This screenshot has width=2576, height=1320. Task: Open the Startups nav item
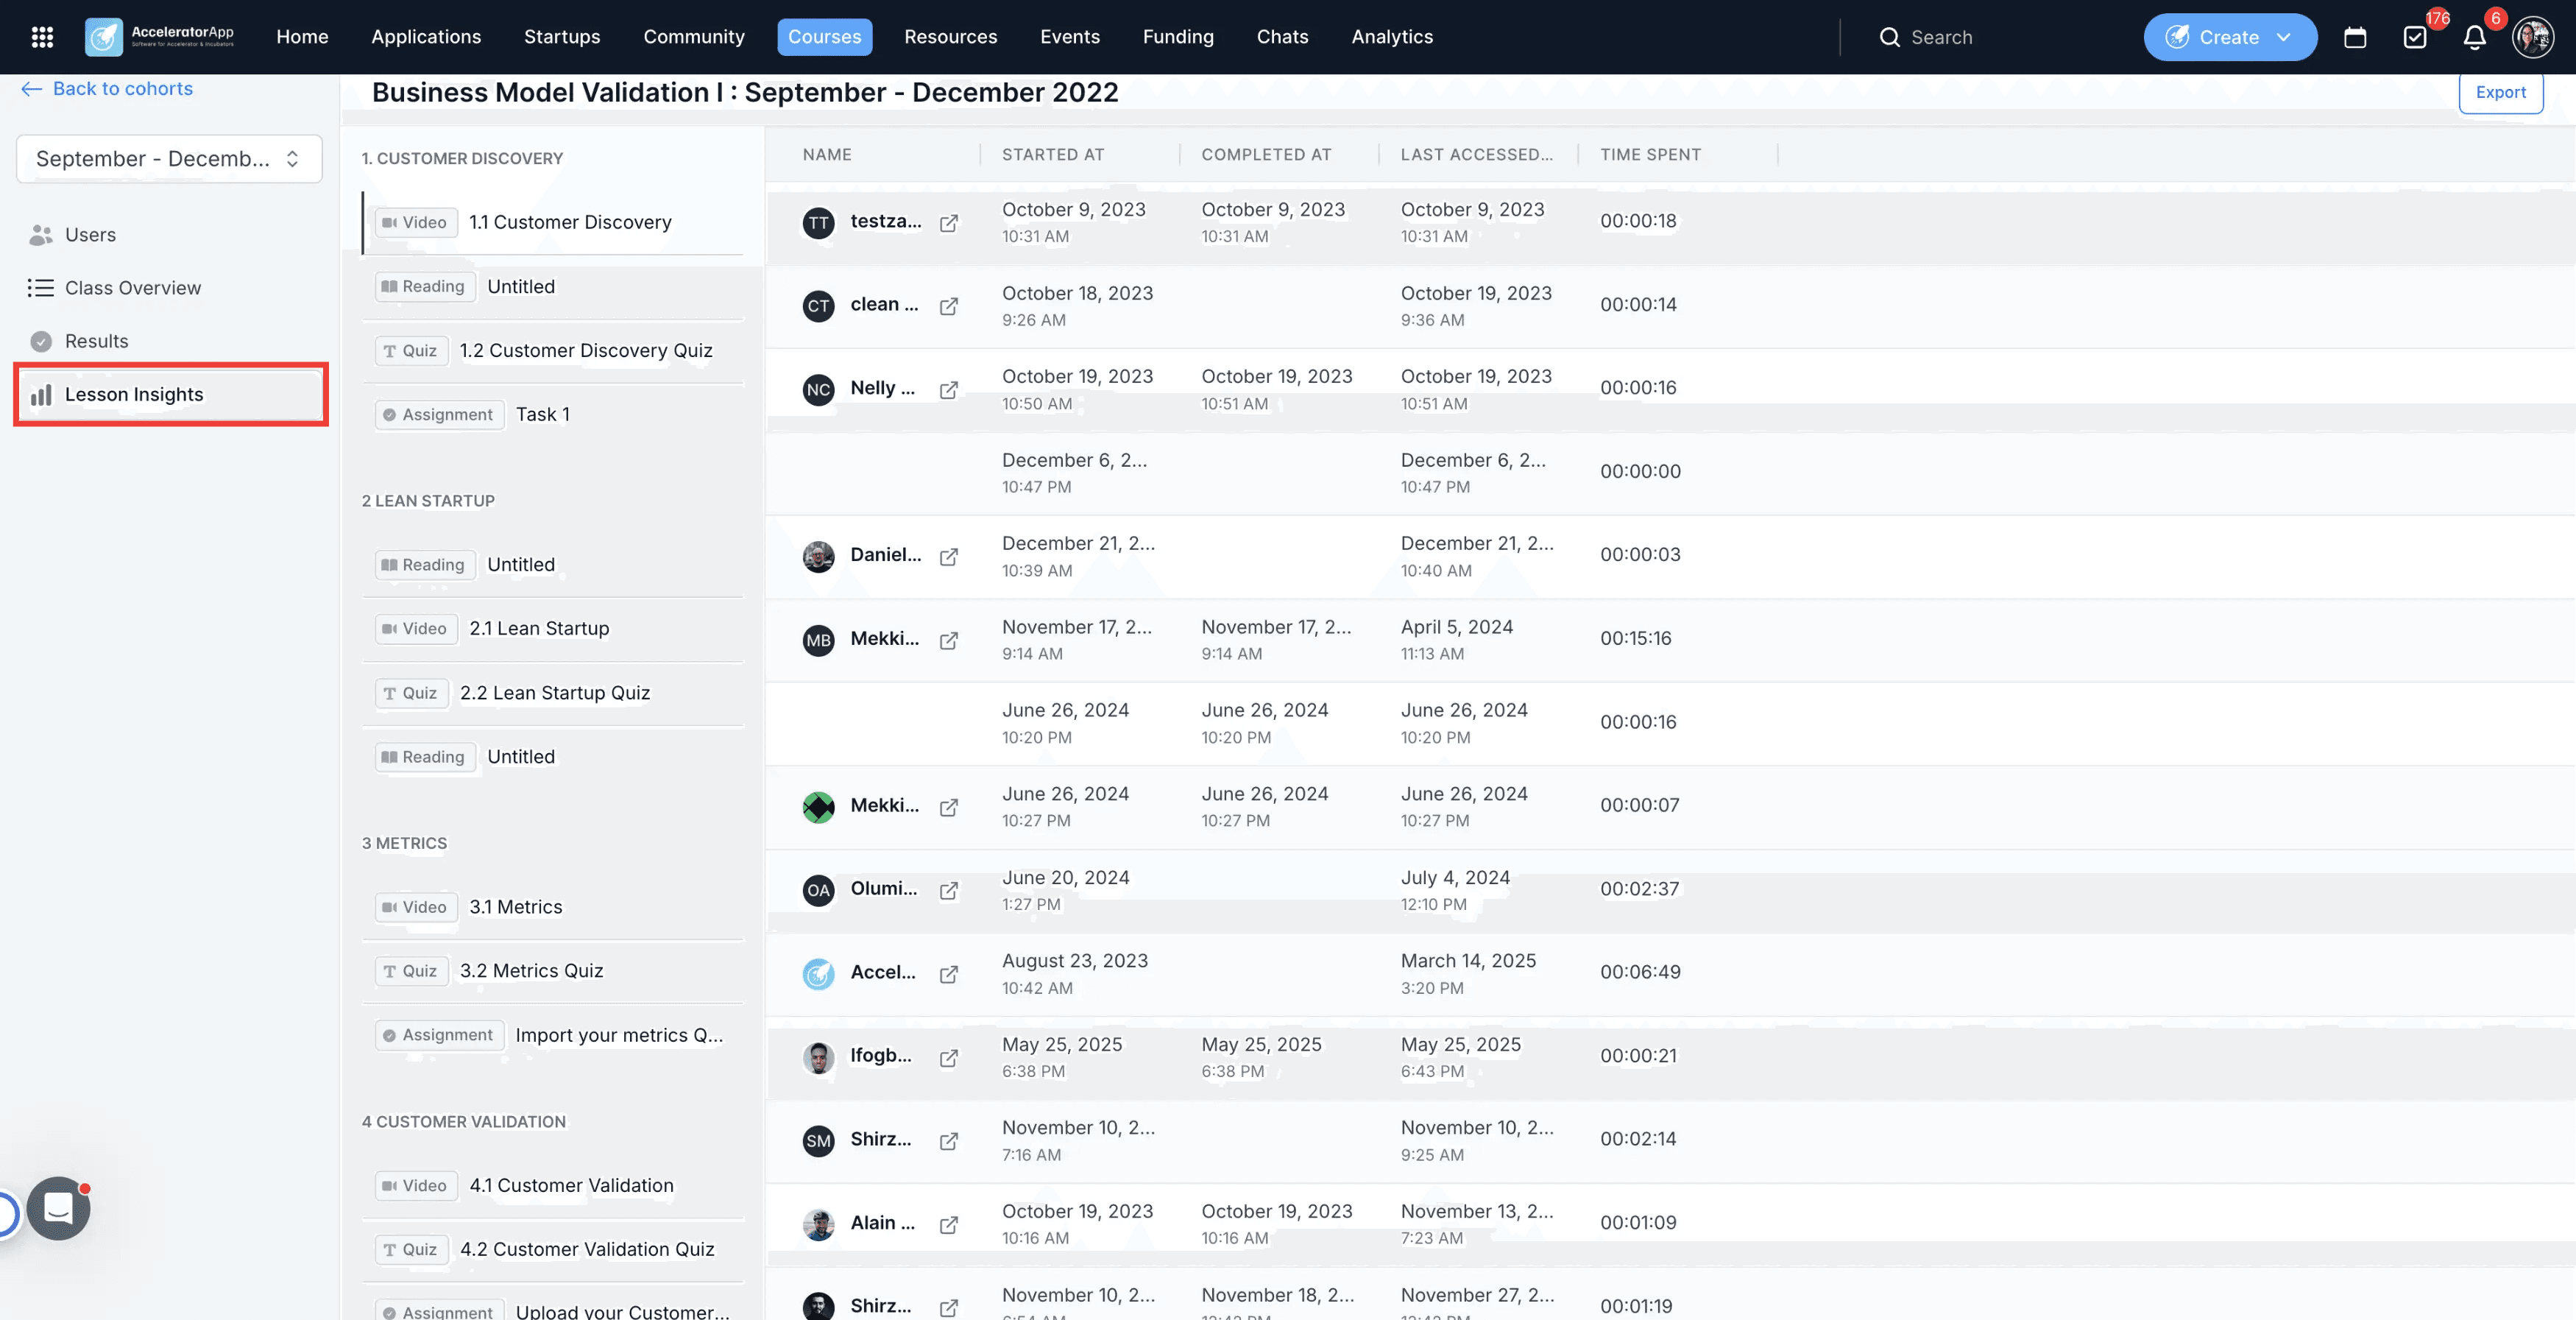point(562,37)
